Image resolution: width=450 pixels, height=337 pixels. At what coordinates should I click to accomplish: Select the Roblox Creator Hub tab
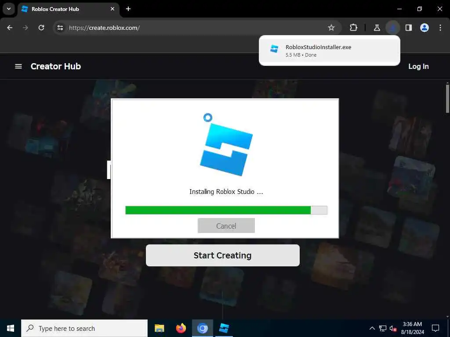(68, 9)
